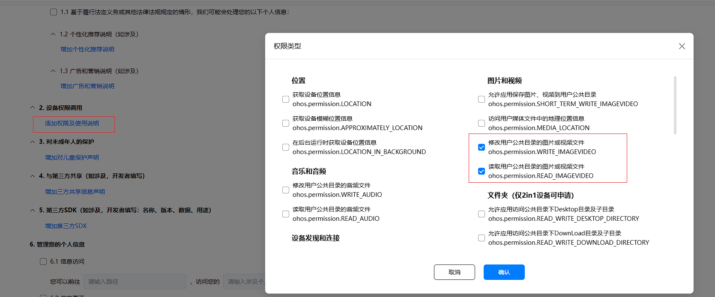Viewport: 715px width, 297px height.
Task: Uncheck the WRITE_IMAGEVIDEO permission
Action: 482,147
